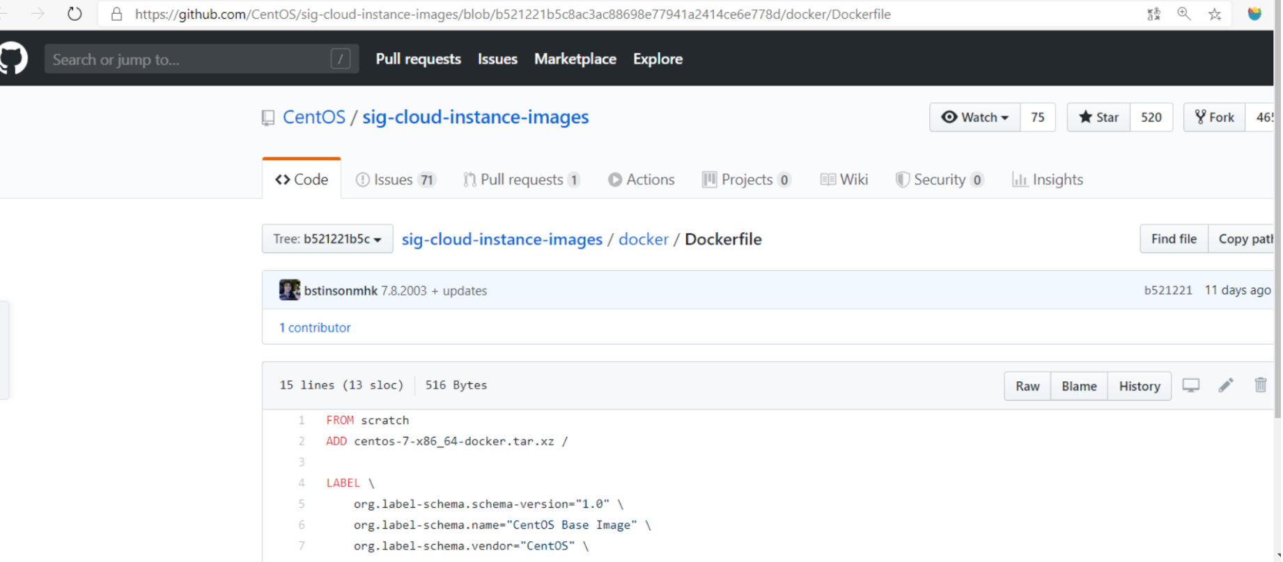Switch to the Actions tab
1283x562 pixels.
click(x=641, y=179)
